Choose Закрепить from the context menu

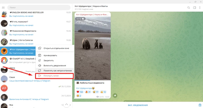coord(55,61)
